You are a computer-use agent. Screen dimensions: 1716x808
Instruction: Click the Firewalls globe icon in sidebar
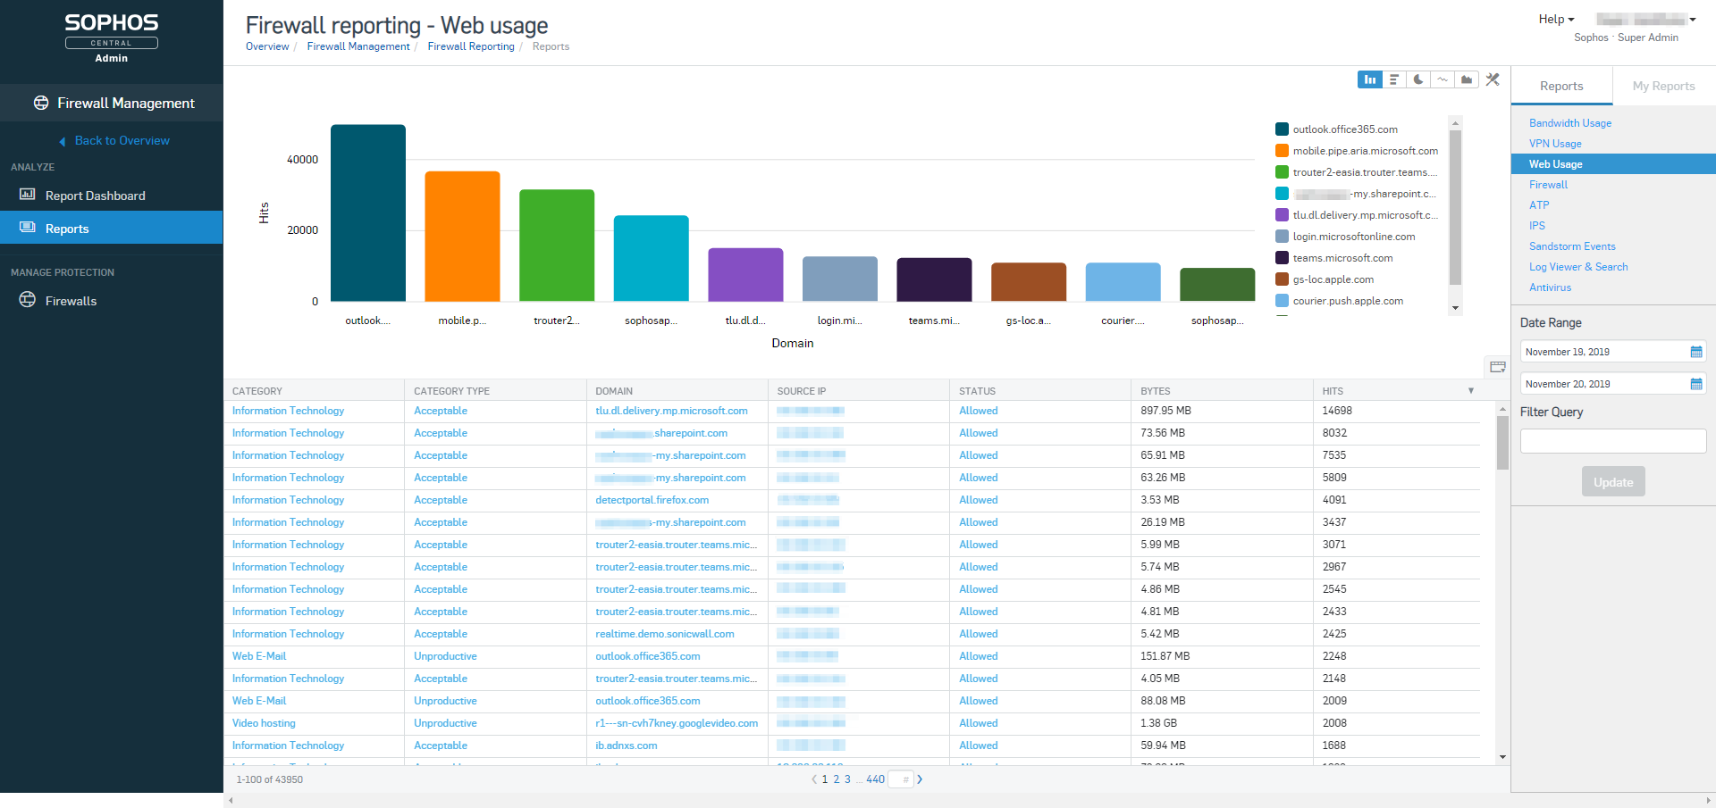(28, 300)
